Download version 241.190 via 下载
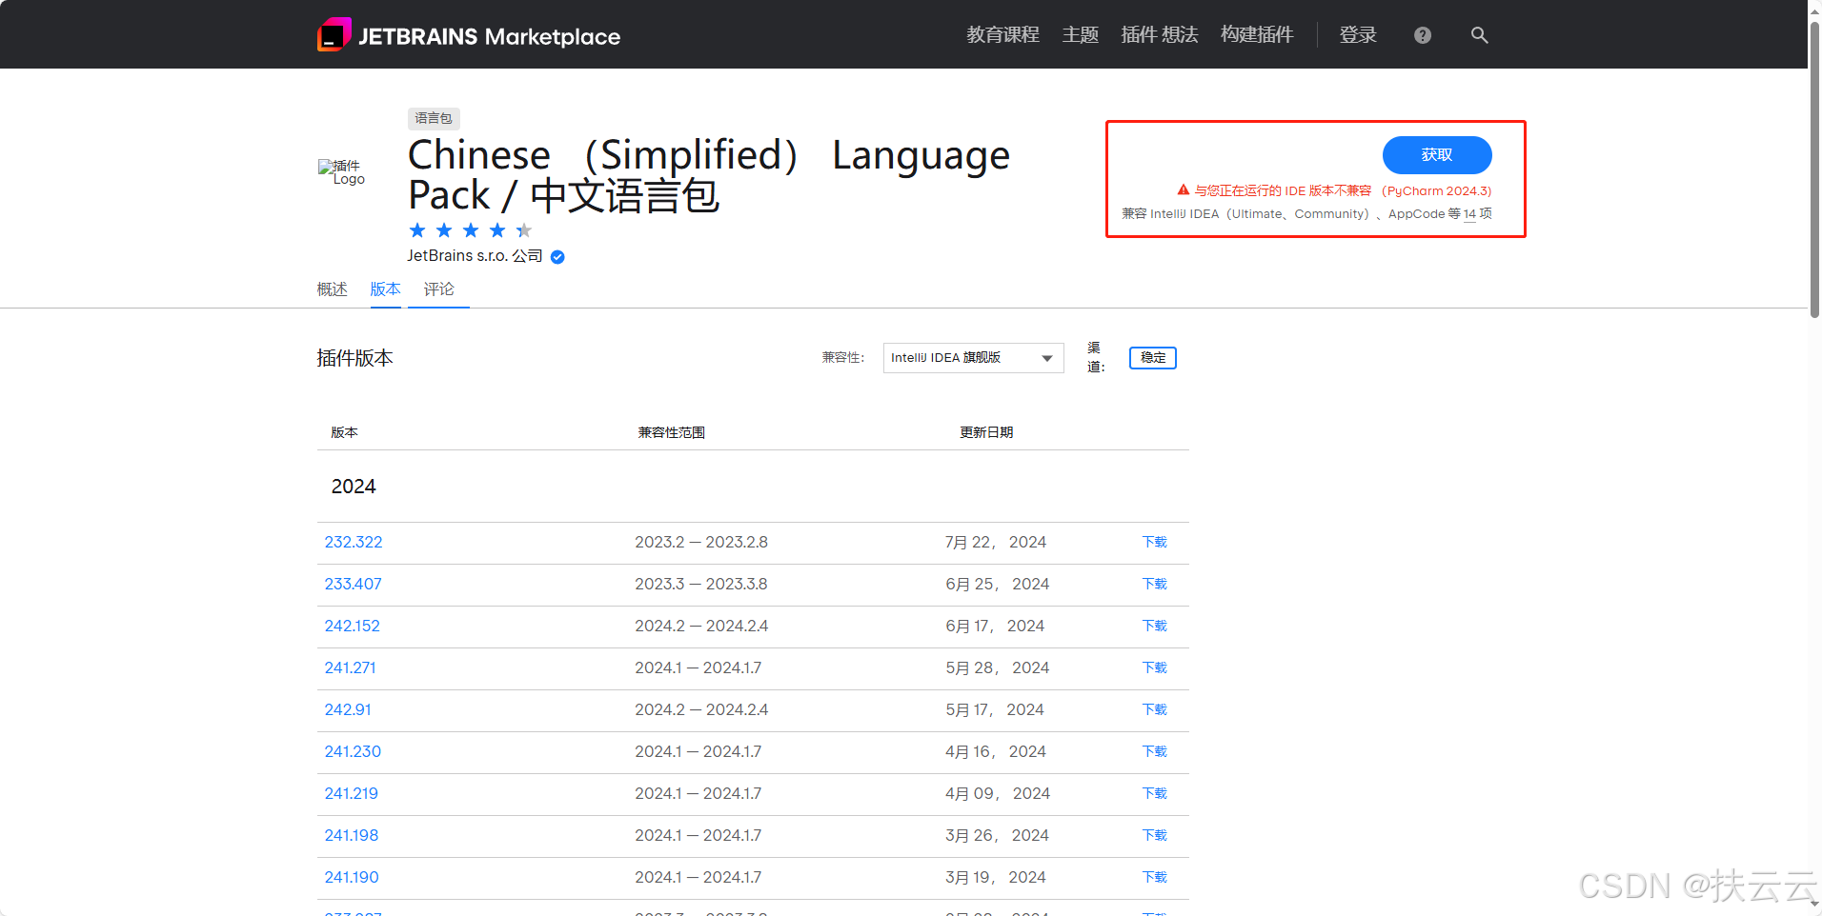 coord(1155,878)
